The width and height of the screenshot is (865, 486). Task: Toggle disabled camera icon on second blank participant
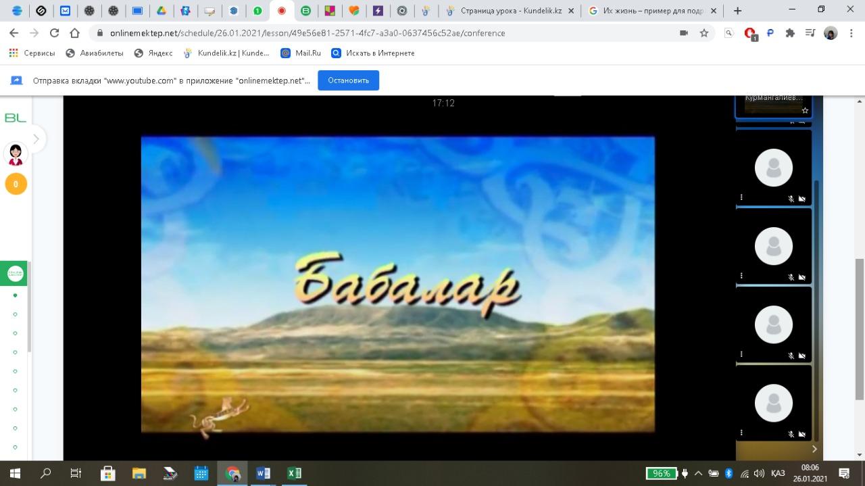coord(802,277)
